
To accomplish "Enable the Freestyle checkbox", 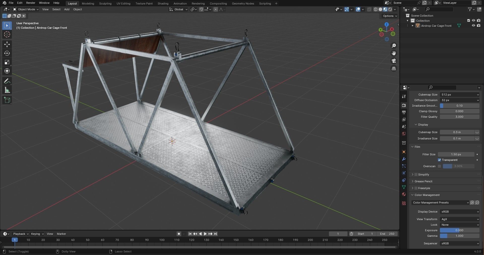I will pos(416,188).
